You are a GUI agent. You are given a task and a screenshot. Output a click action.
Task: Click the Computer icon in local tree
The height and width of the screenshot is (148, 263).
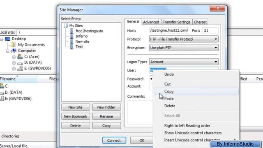tap(14, 51)
